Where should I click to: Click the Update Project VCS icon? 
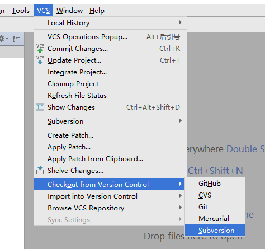pyautogui.click(x=40, y=60)
